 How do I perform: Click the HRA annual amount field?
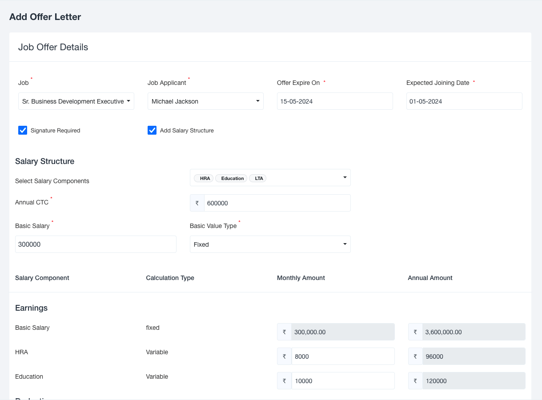pyautogui.click(x=474, y=356)
